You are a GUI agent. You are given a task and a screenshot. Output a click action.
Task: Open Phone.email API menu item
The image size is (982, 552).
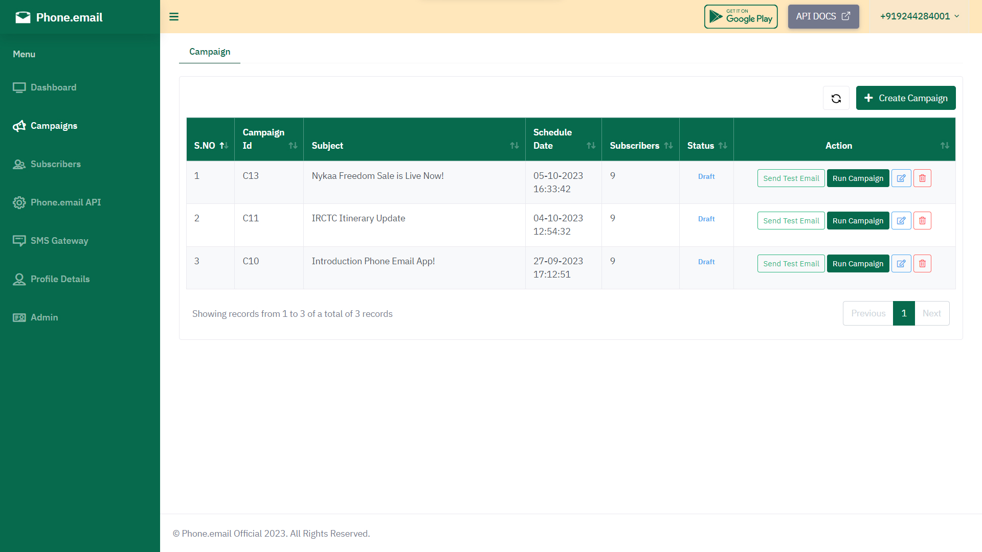[65, 202]
